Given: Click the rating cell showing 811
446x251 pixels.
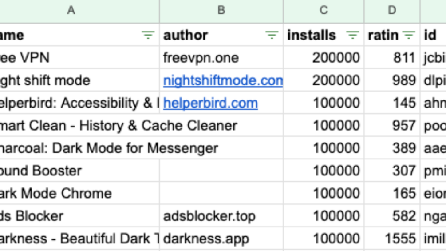Looking at the screenshot, I should 392,57.
